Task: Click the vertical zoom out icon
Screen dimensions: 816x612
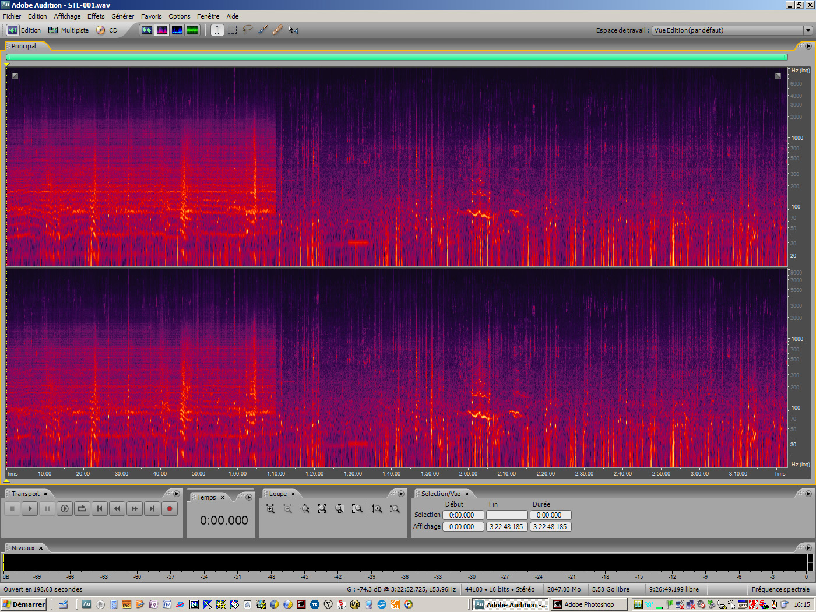Action: pos(395,509)
